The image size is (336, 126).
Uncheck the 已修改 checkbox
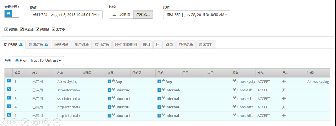pos(6,29)
